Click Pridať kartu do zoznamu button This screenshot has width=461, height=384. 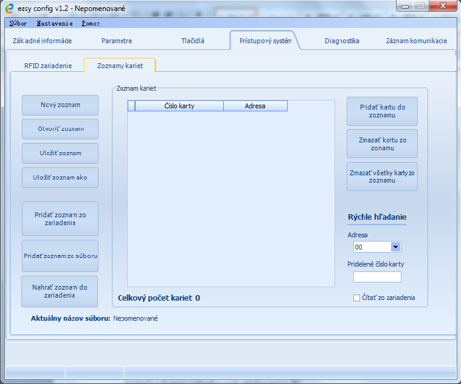382,111
